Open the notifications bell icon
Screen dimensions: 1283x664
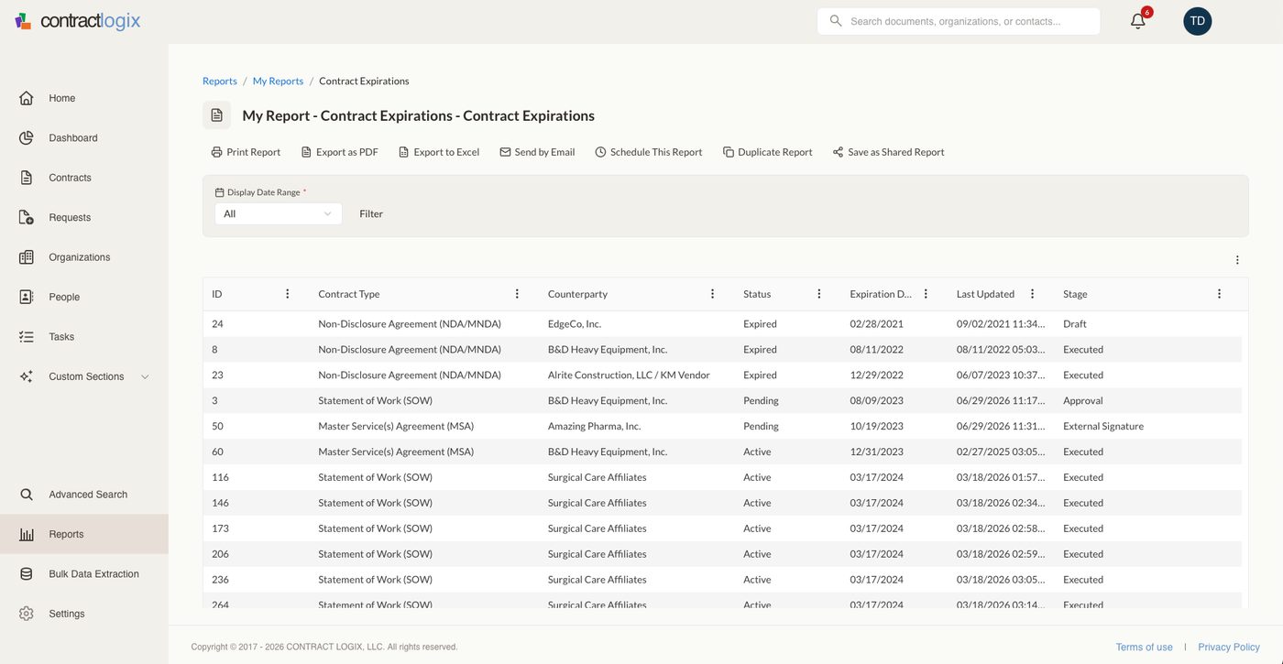click(x=1137, y=21)
